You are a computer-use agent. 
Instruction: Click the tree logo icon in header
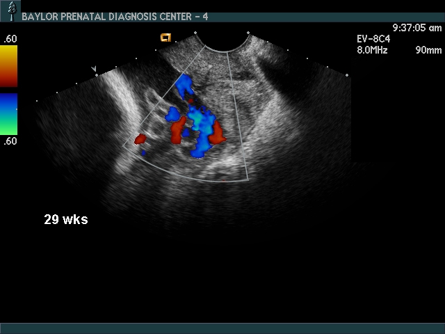pyautogui.click(x=11, y=11)
